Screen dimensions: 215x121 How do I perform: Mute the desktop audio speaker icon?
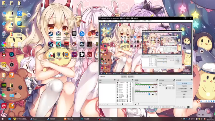click(x=153, y=94)
